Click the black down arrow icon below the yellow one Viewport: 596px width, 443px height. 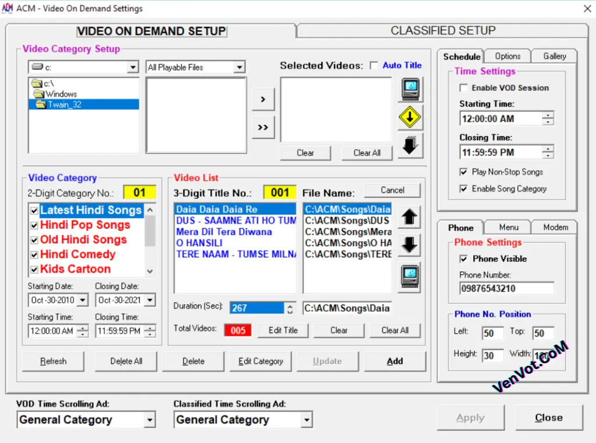(x=410, y=146)
